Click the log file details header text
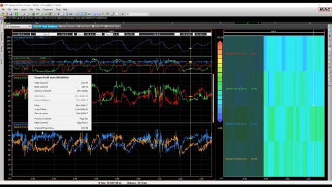 [57, 18]
